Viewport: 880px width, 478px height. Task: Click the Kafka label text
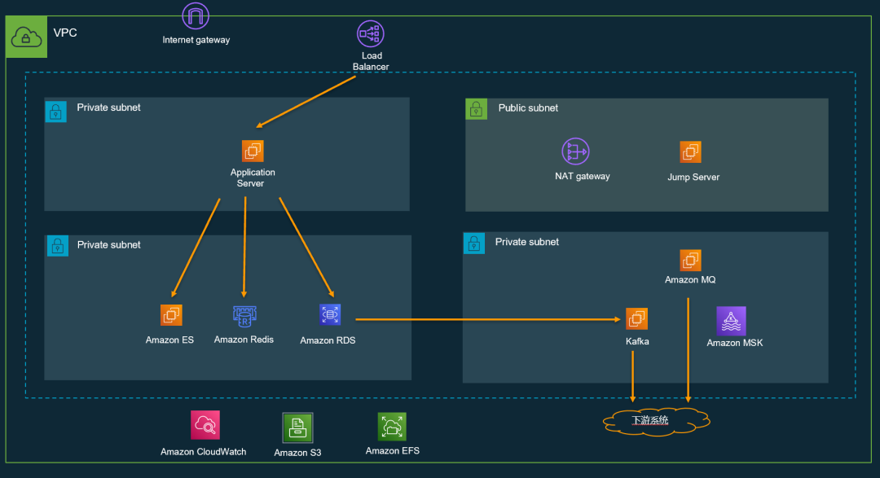(x=637, y=341)
